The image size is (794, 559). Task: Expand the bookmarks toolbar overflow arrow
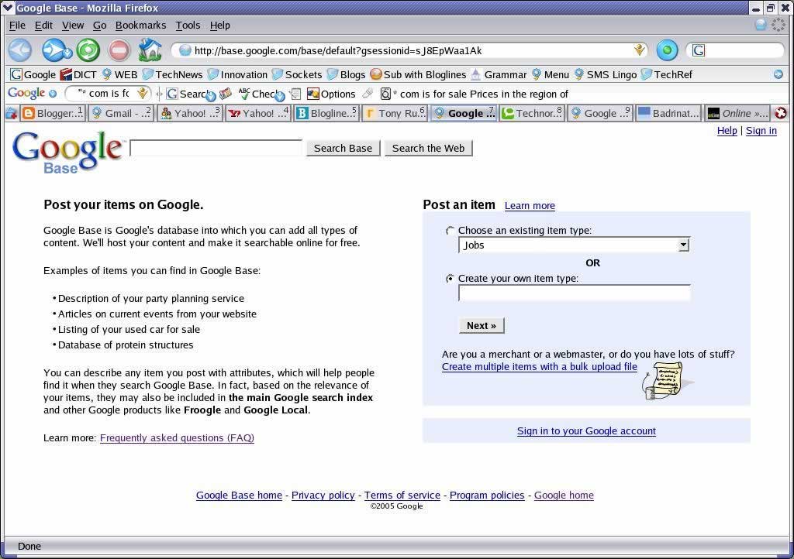(x=778, y=74)
